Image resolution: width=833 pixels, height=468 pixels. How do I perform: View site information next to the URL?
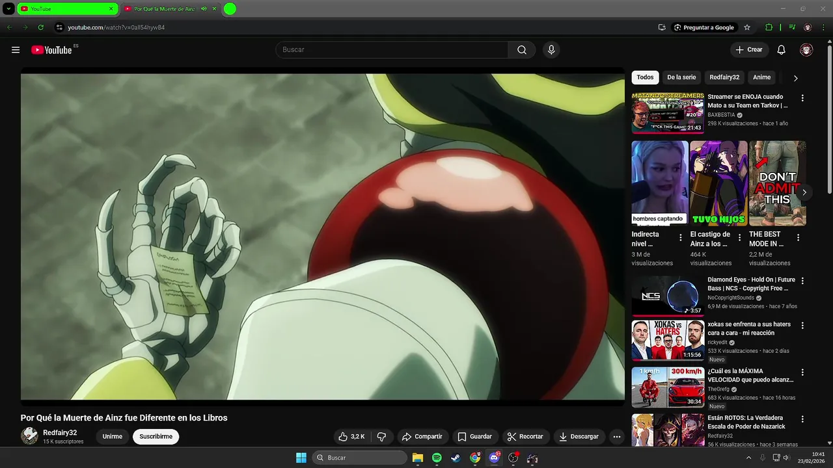pos(59,27)
